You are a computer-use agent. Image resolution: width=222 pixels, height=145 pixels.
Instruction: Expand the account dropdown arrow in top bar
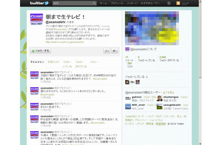[188, 3]
